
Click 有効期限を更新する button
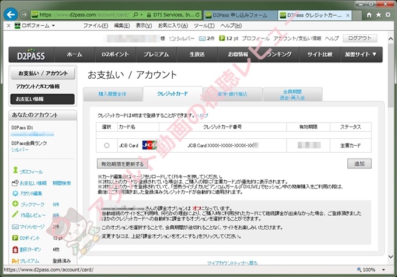pyautogui.click(x=122, y=164)
